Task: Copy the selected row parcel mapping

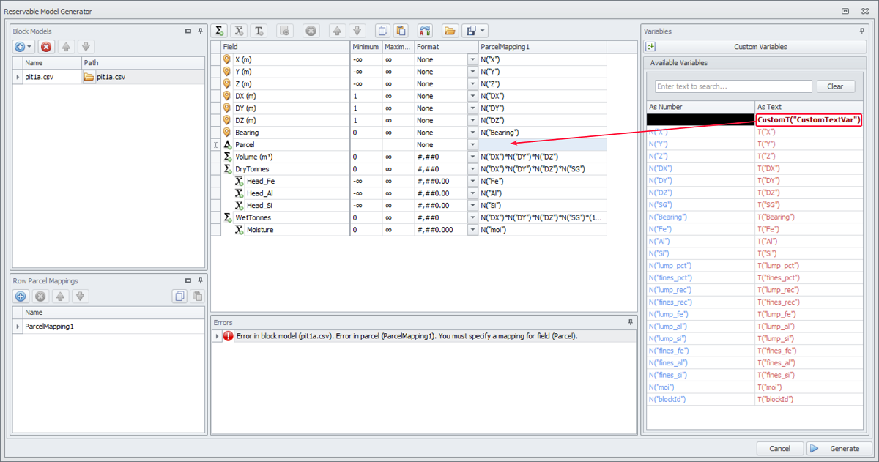Action: coord(179,297)
